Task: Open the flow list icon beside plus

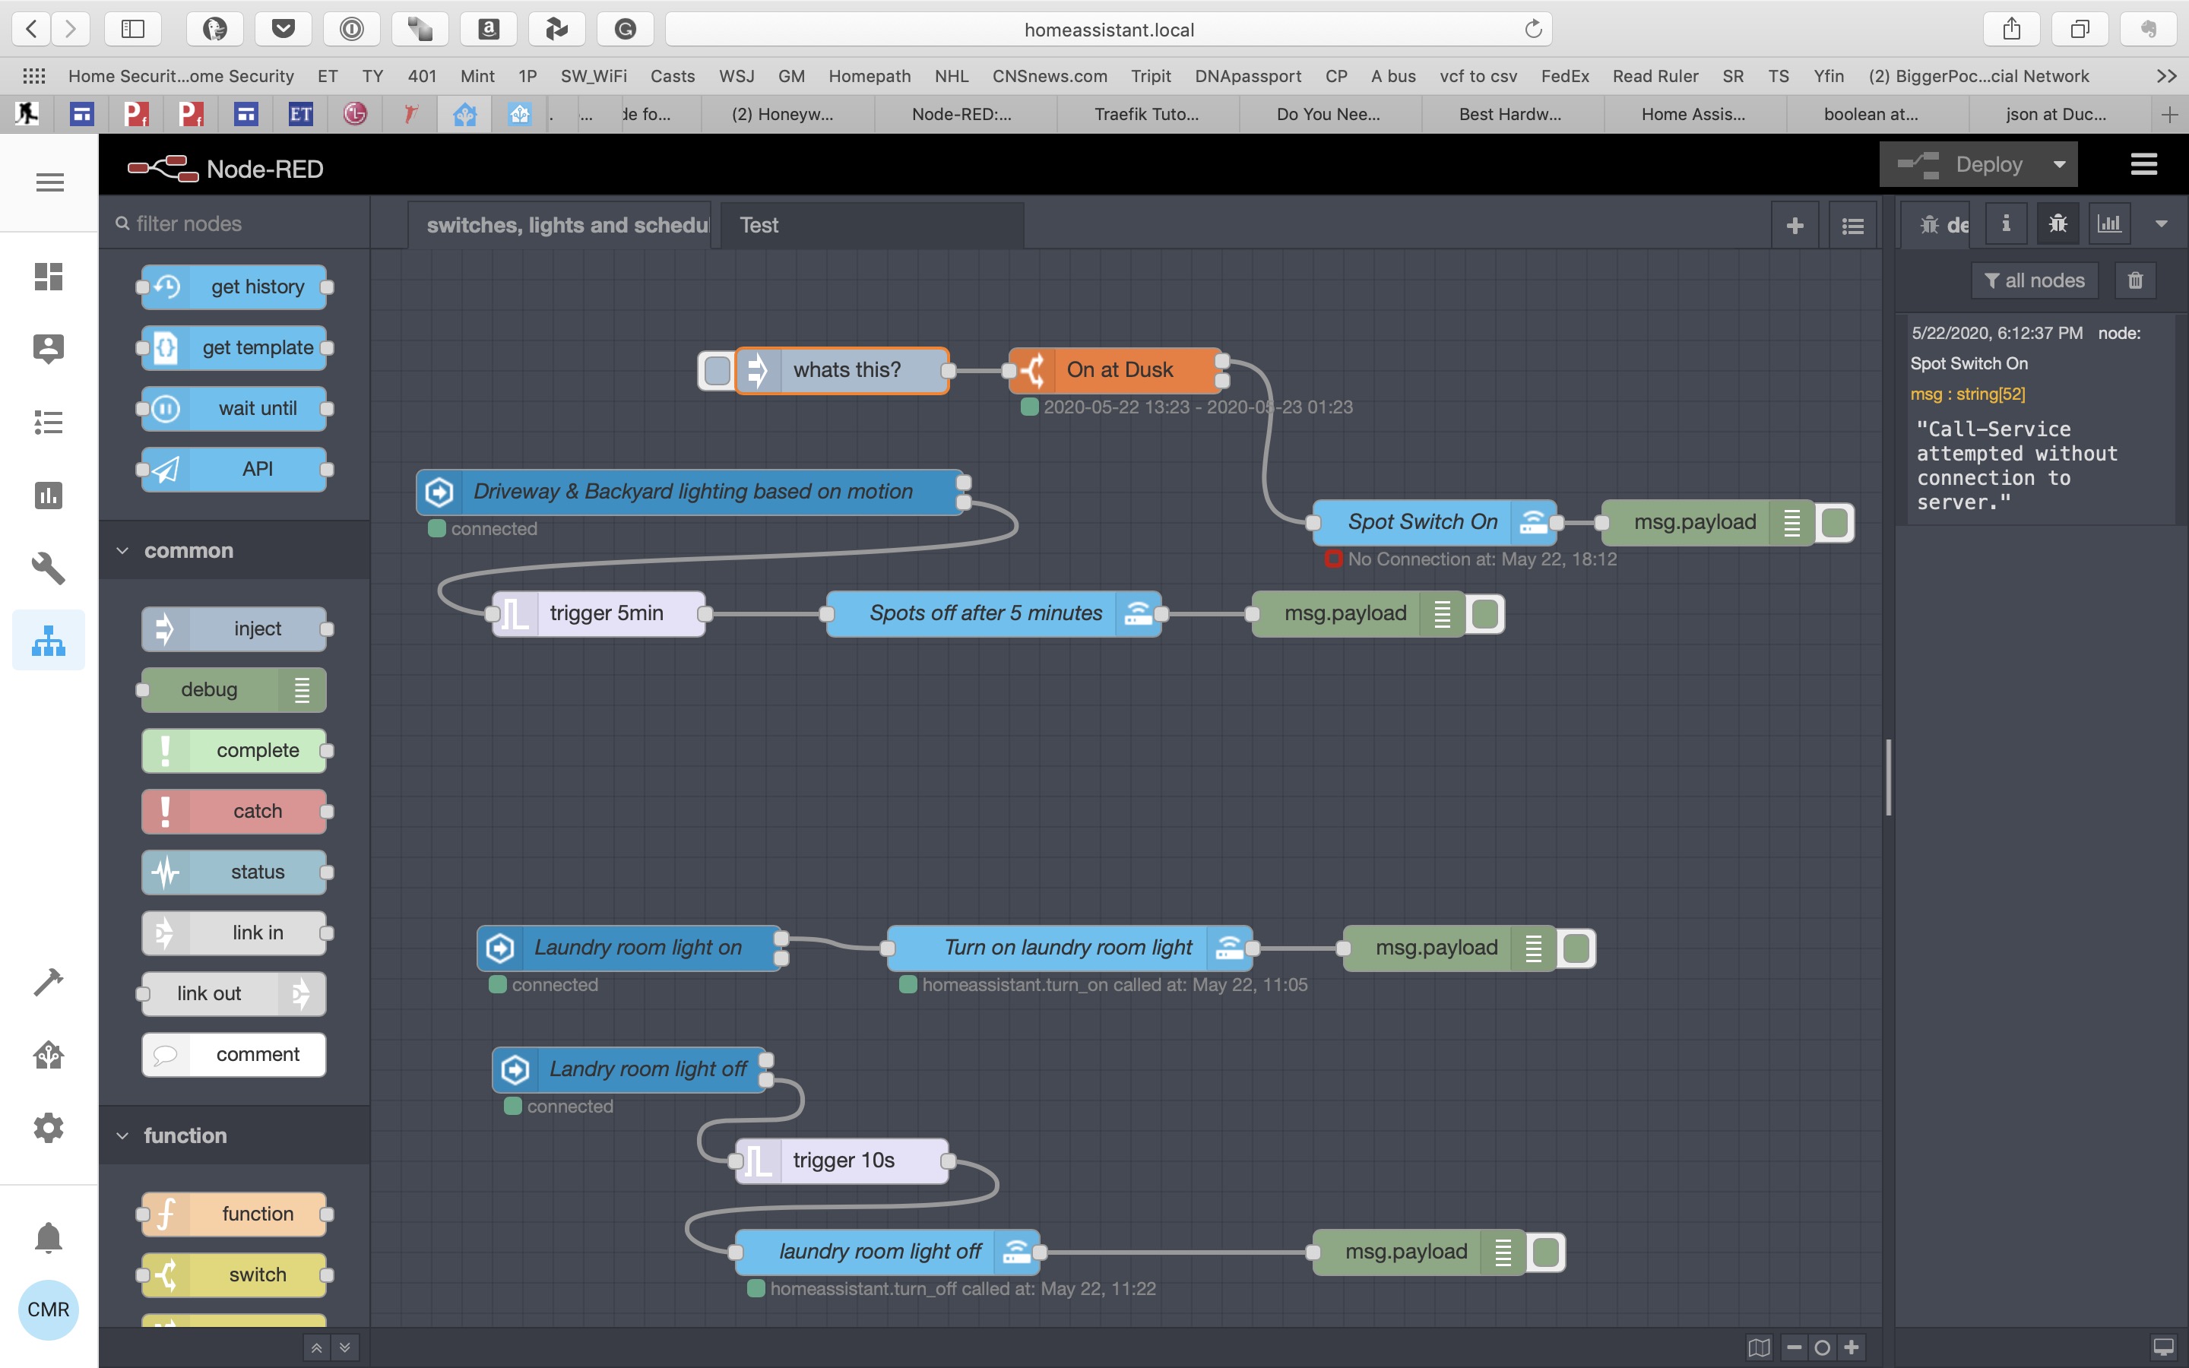Action: click(x=1852, y=223)
